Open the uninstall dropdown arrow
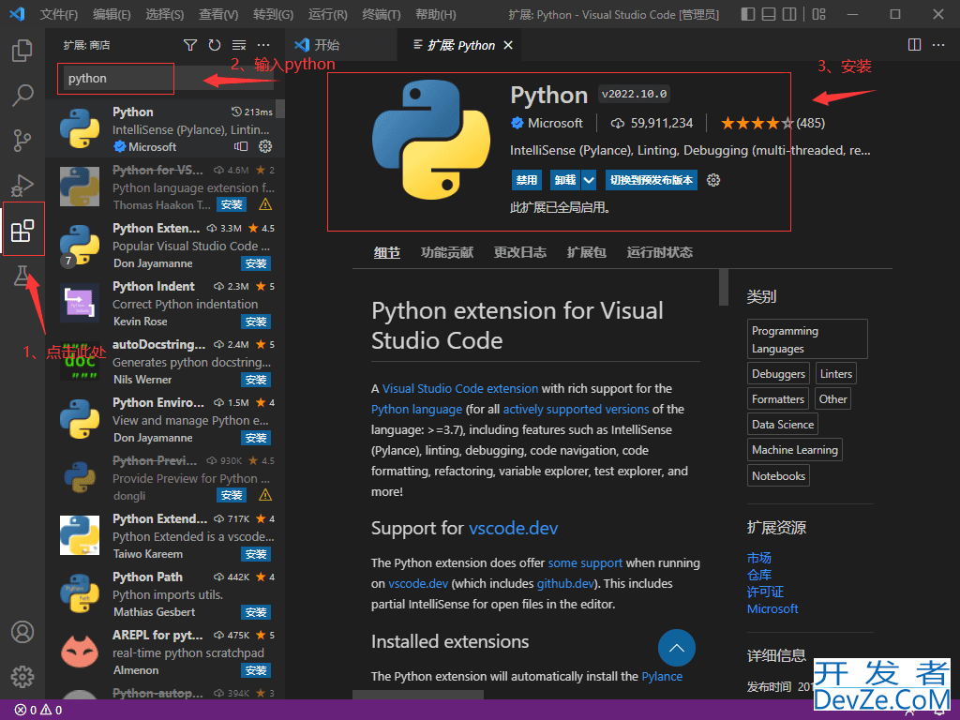The width and height of the screenshot is (960, 720). (589, 180)
